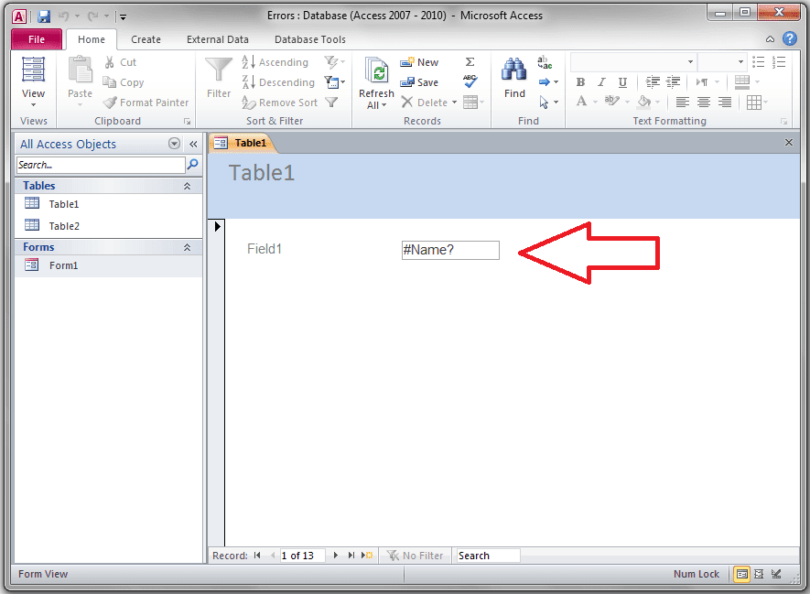Toggle Filter small funnel icon
810x594 pixels.
331,103
